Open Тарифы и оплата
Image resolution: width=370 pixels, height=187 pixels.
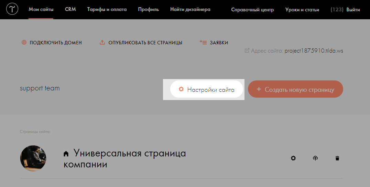pos(107,9)
